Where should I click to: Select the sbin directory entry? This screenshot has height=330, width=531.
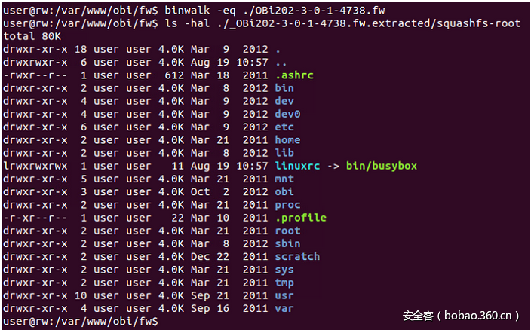point(287,243)
